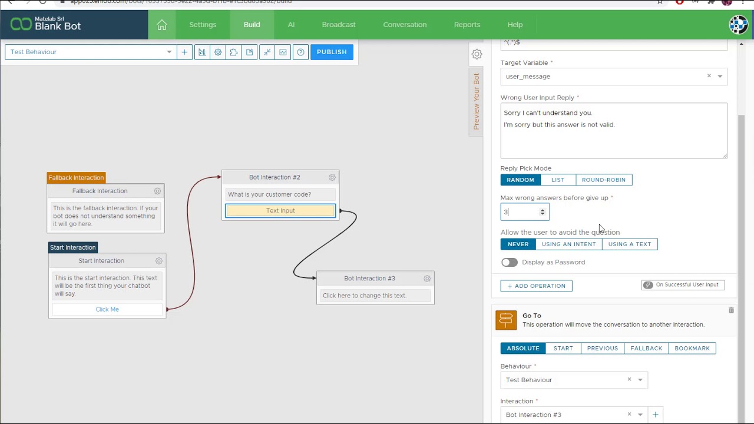Add a new behaviour with plus icon
The height and width of the screenshot is (424, 754).
(184, 52)
